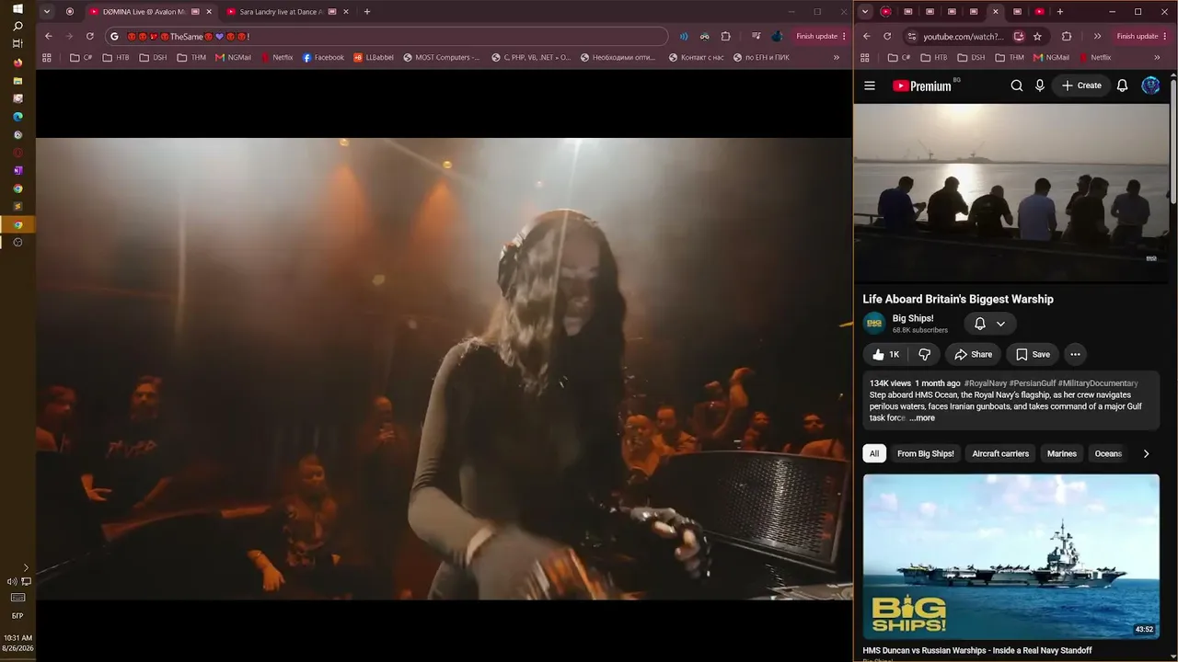Click the #PersianGulf hashtag
This screenshot has width=1178, height=662.
pos(1032,383)
